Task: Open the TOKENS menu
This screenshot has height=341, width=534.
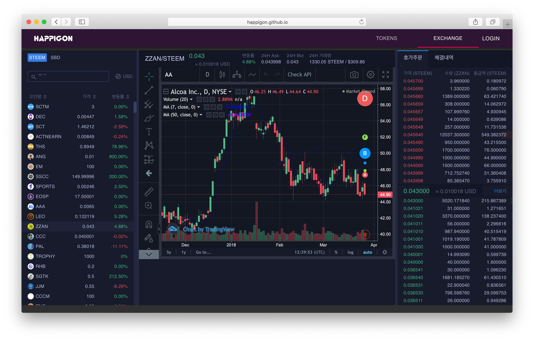Action: (386, 38)
